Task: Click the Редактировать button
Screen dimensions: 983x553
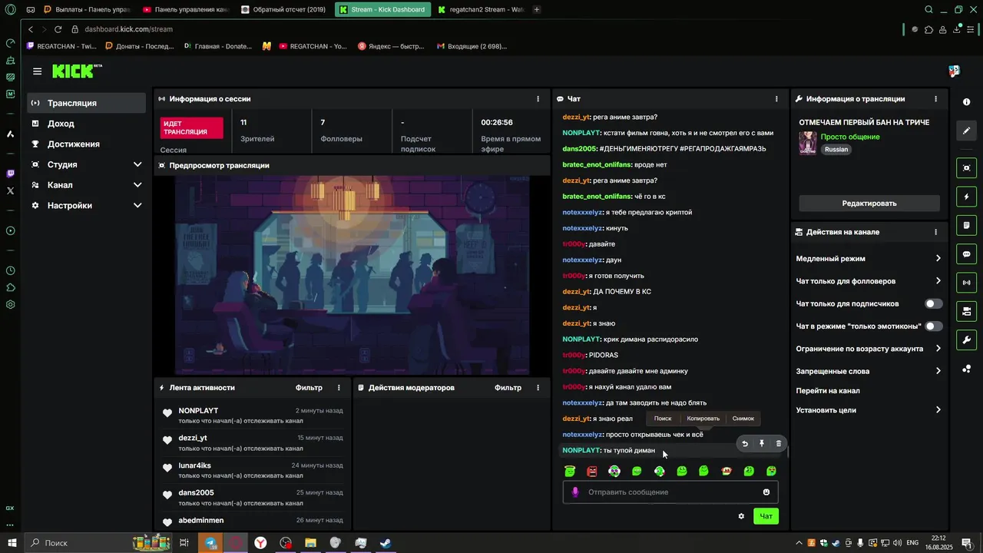Action: pos(869,204)
